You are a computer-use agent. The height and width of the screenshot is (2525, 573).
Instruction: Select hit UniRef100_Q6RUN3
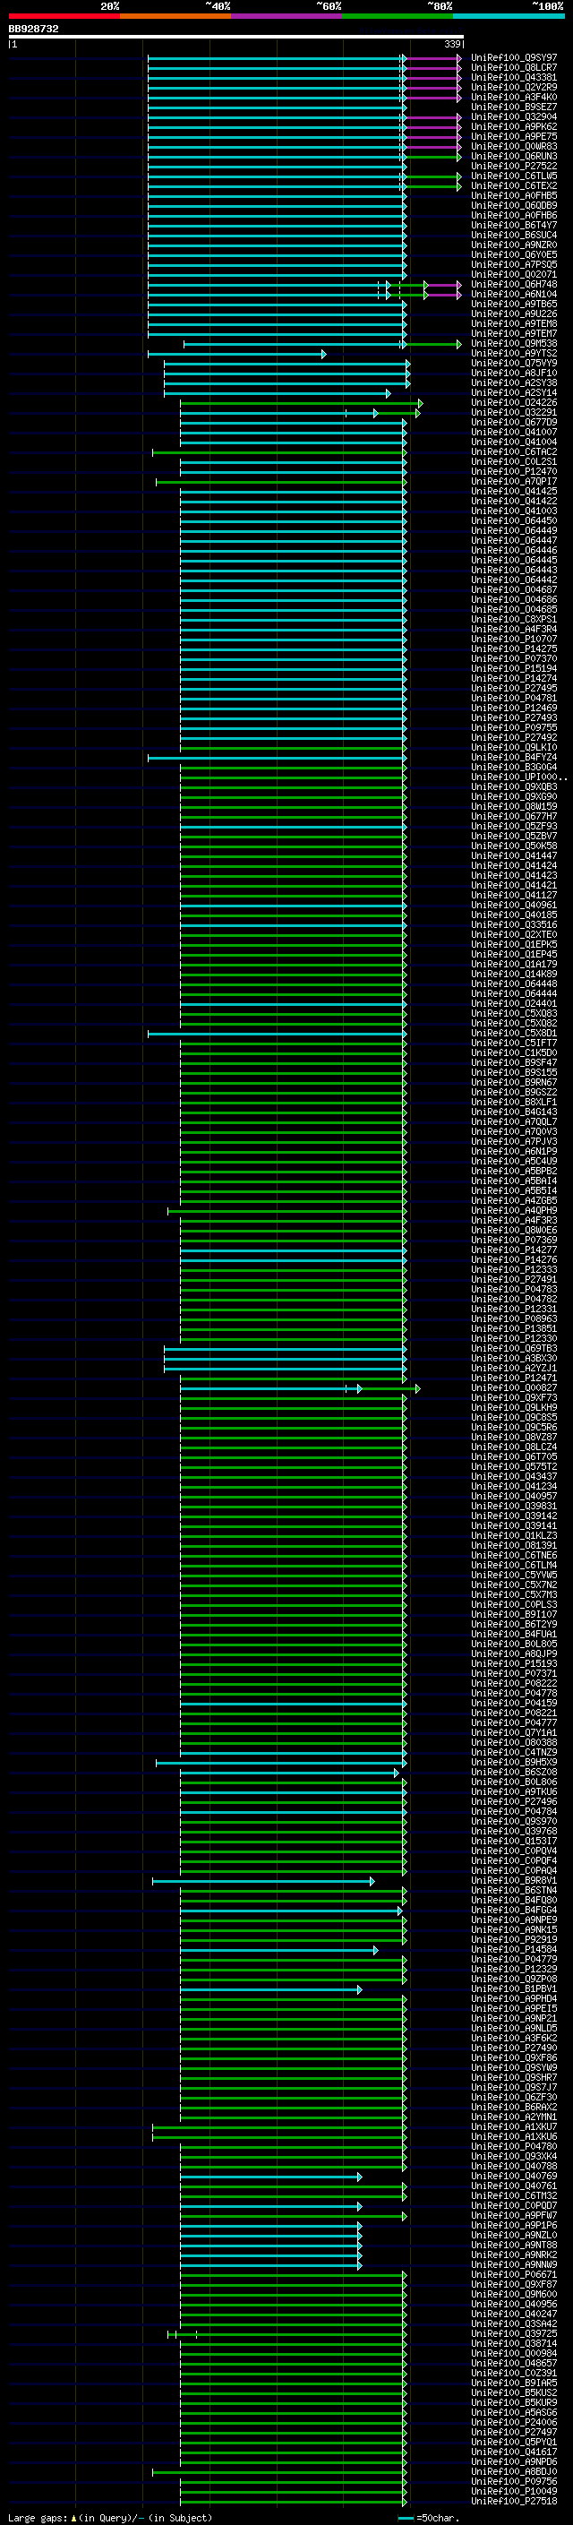point(514,157)
